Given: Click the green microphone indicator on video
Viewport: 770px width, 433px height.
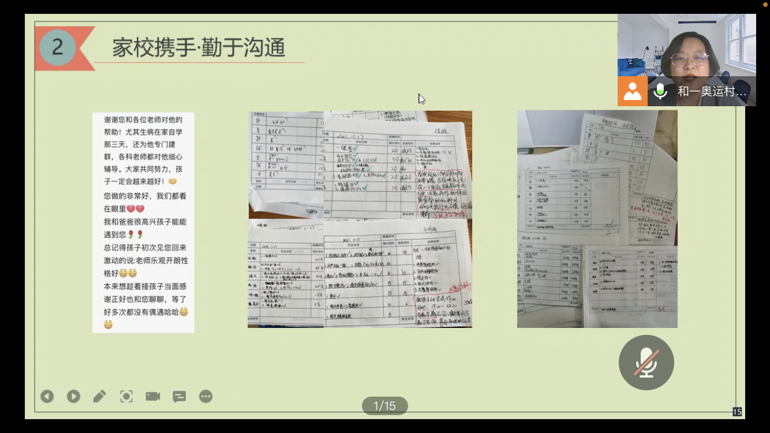Looking at the screenshot, I should click(660, 91).
